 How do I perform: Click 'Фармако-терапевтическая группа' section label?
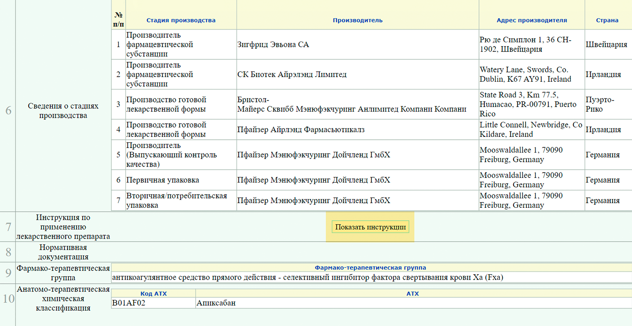pyautogui.click(x=63, y=273)
